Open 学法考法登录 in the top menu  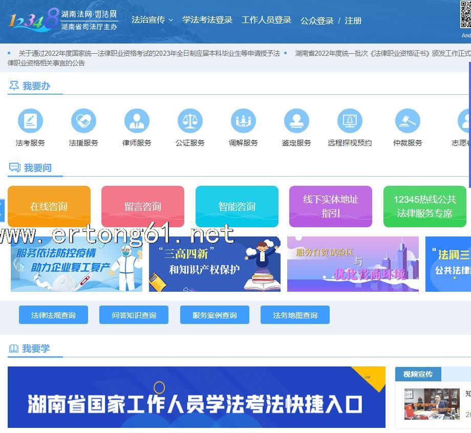(207, 20)
